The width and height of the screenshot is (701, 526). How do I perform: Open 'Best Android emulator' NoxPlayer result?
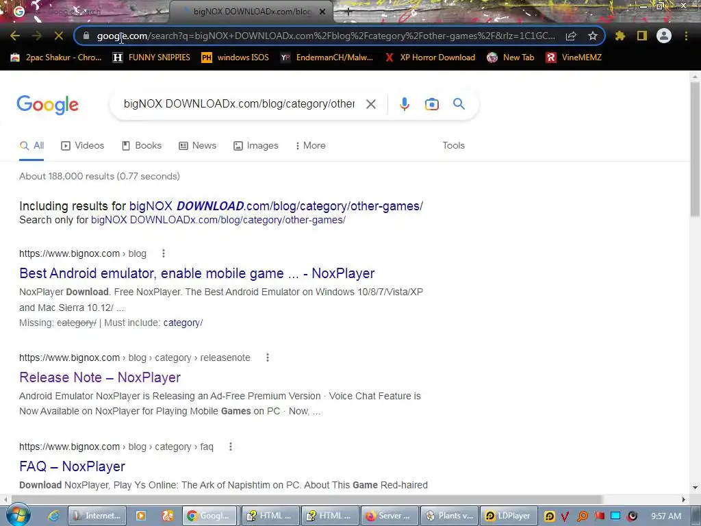click(x=196, y=273)
